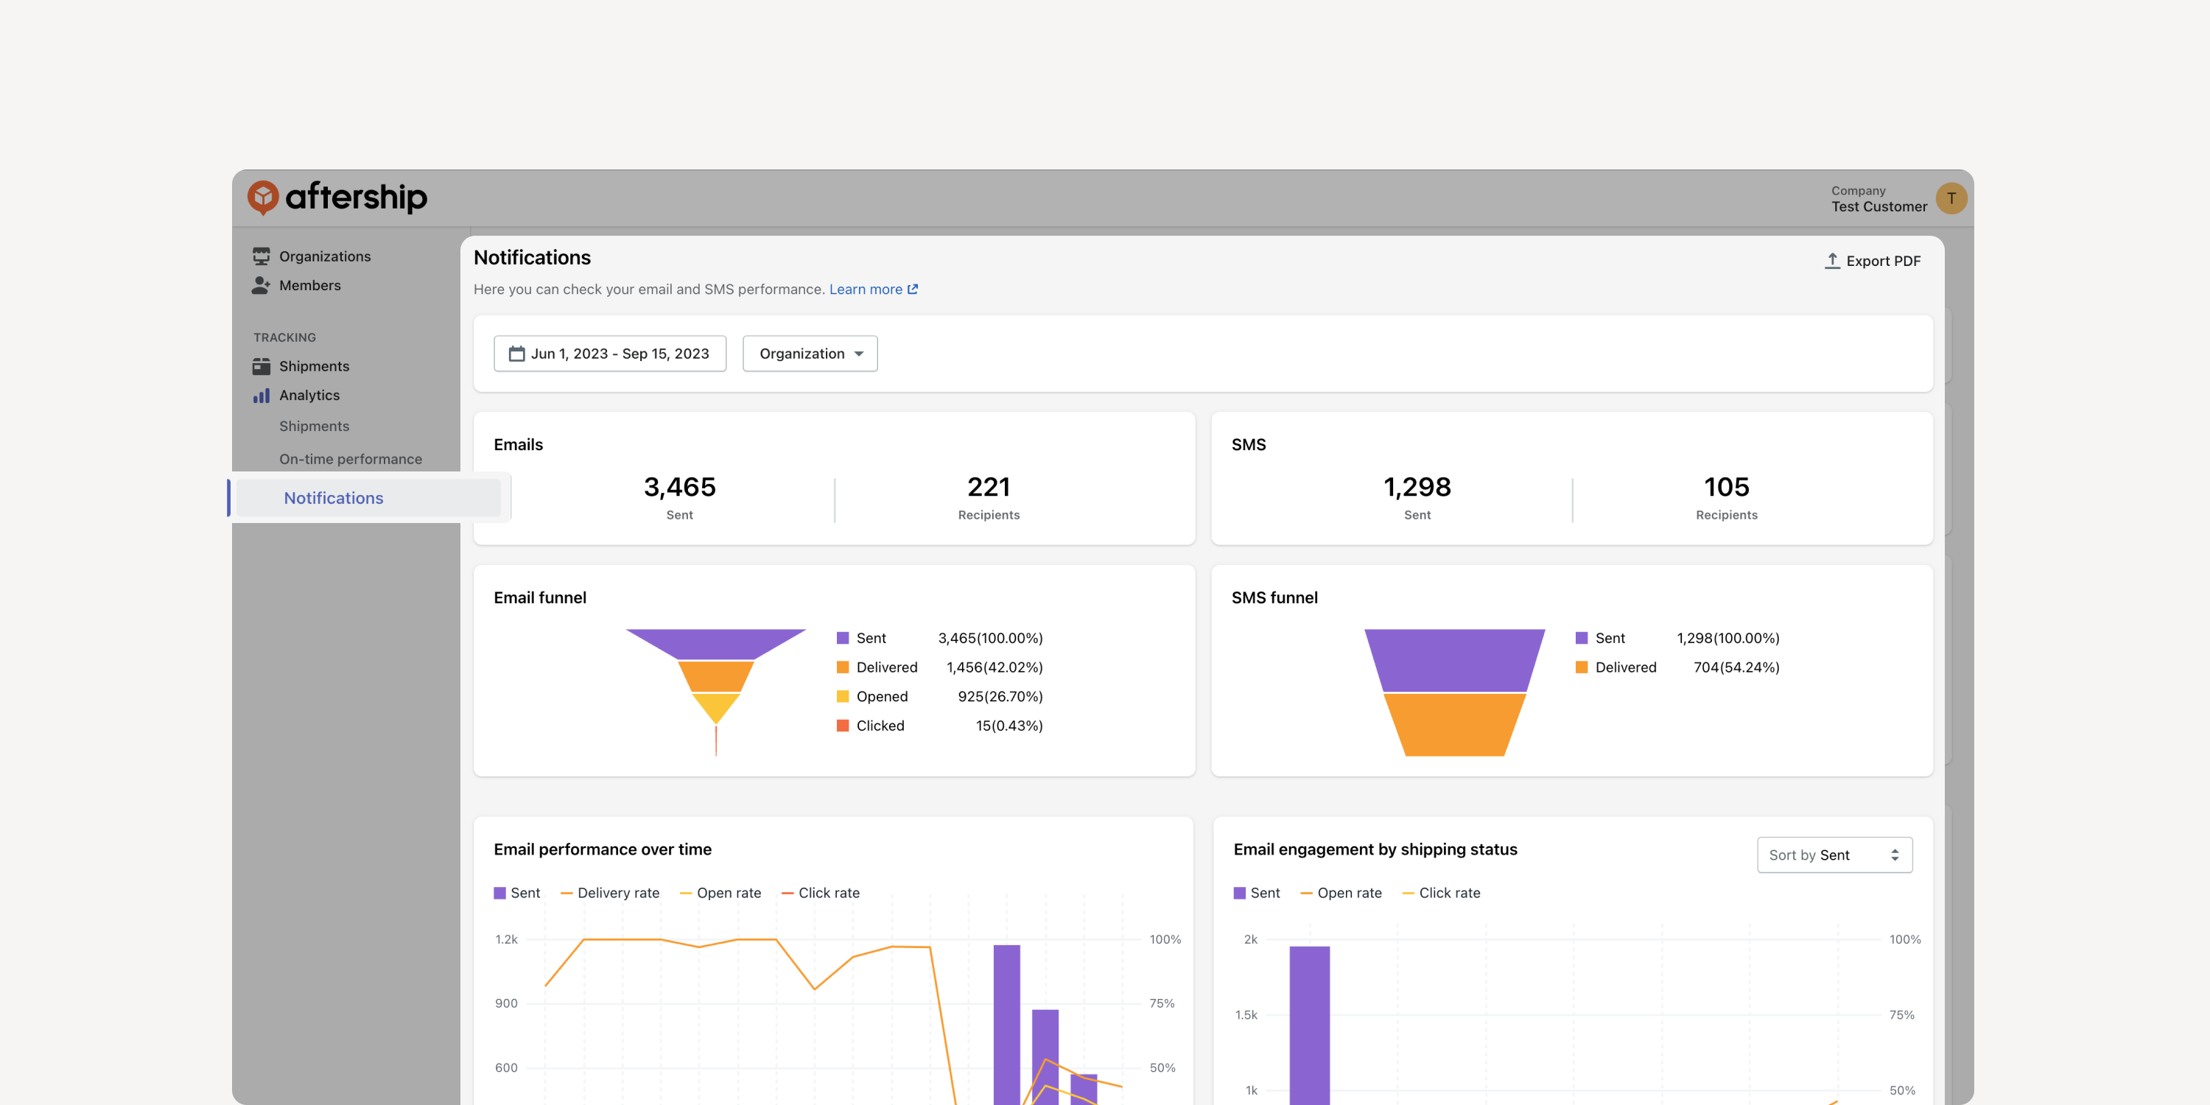Click the Export PDF button

(1872, 261)
